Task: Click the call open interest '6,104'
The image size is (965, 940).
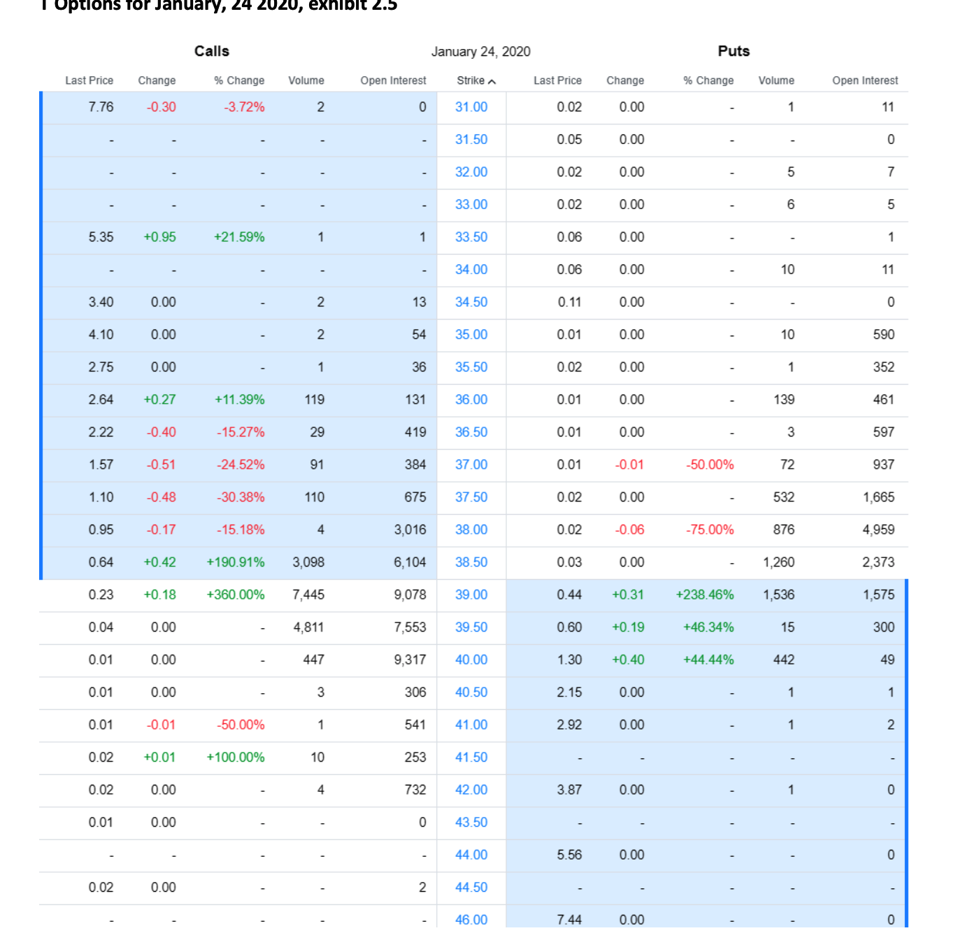Action: [410, 562]
